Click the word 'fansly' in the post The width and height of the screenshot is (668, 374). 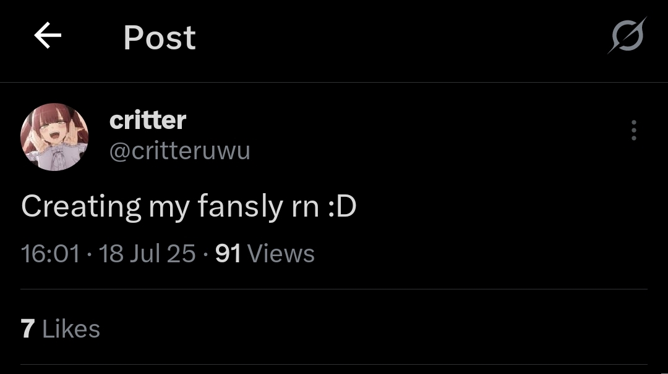pyautogui.click(x=241, y=207)
